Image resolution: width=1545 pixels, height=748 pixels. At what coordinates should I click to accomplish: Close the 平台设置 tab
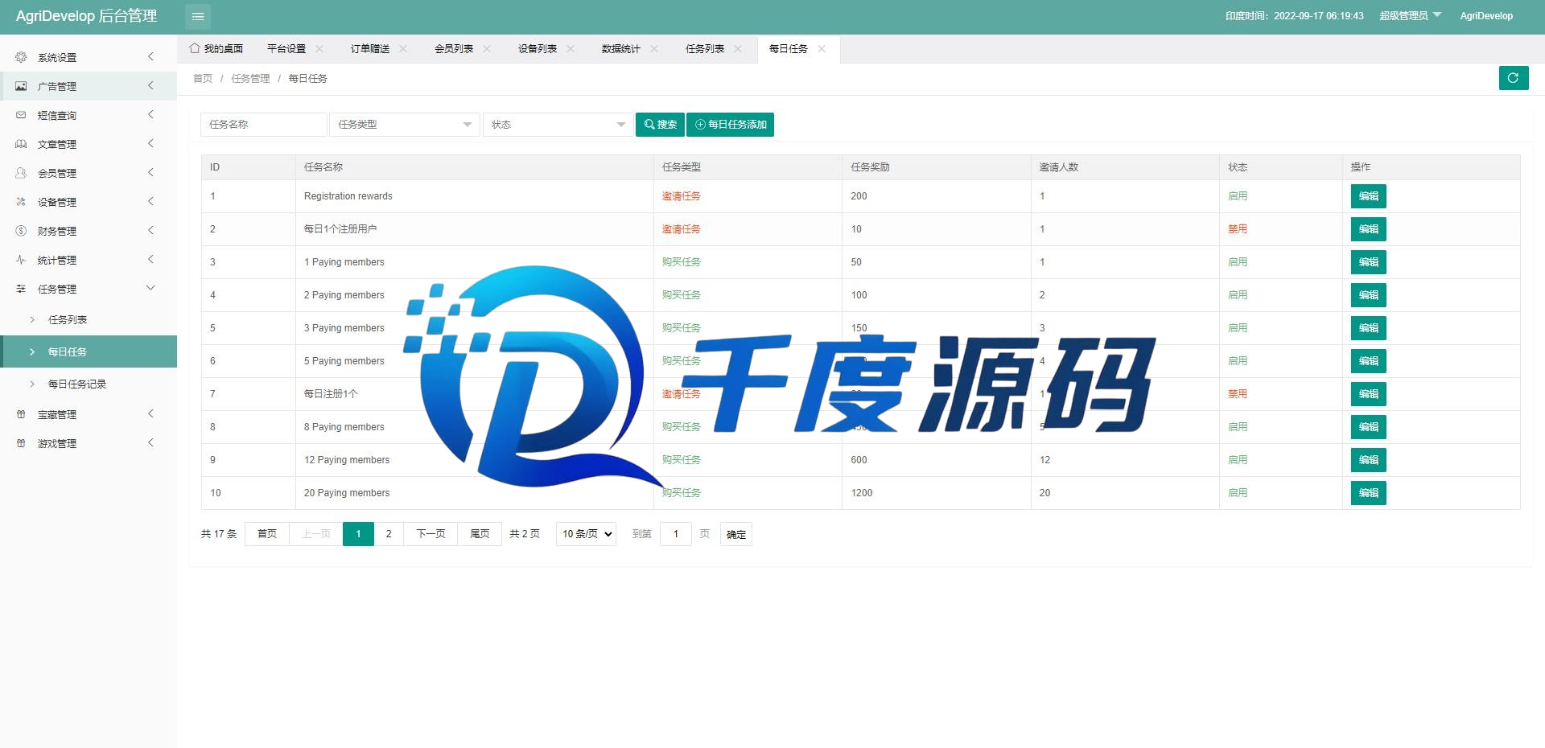click(319, 49)
